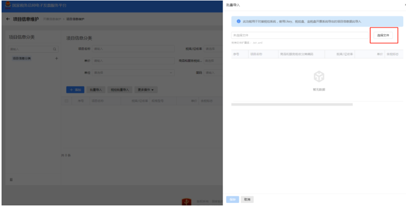The image size is (406, 207).
Task: Click the 税控批量导入 button
Action: point(120,90)
